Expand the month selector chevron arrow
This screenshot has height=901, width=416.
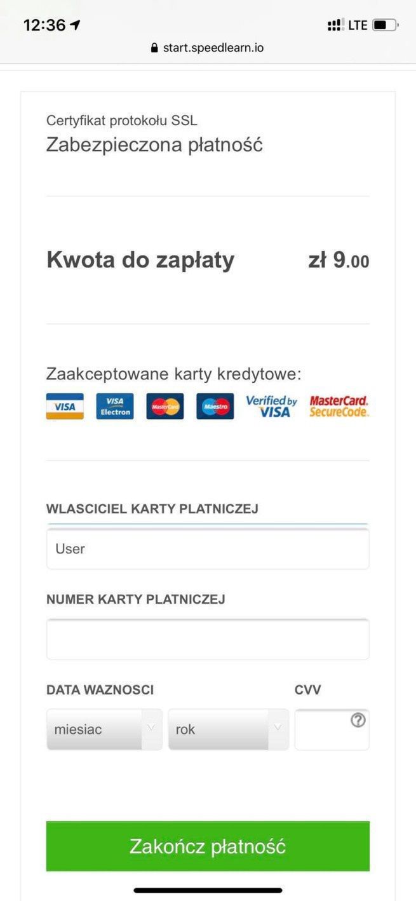[x=152, y=729]
